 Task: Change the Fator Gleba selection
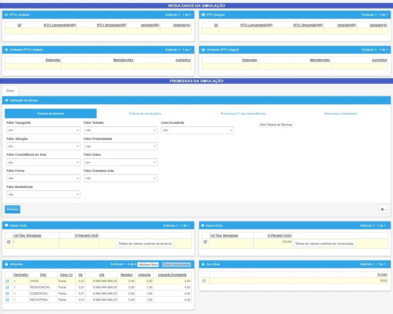(x=120, y=162)
